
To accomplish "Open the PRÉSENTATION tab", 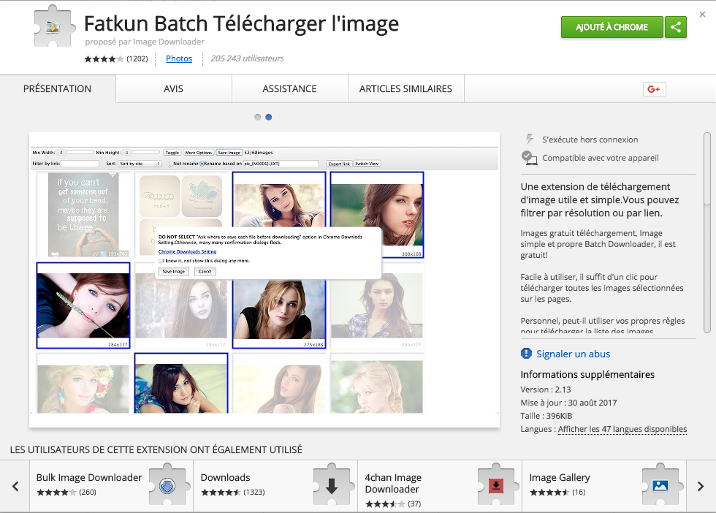I will (x=58, y=88).
